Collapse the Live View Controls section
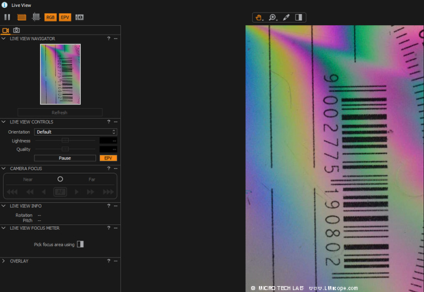The image size is (424, 292). point(3,122)
